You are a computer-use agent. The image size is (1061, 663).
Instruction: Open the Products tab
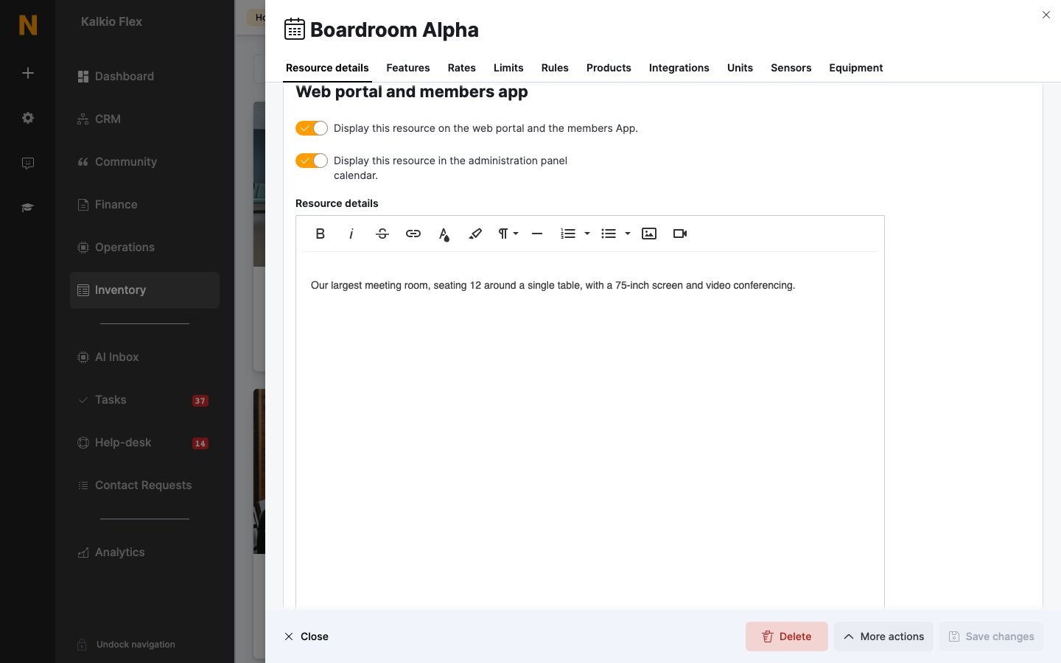(x=609, y=68)
